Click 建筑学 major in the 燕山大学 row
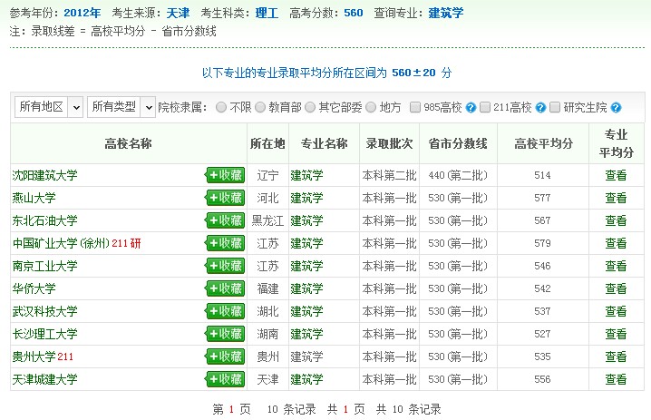The image size is (651, 420). [306, 198]
